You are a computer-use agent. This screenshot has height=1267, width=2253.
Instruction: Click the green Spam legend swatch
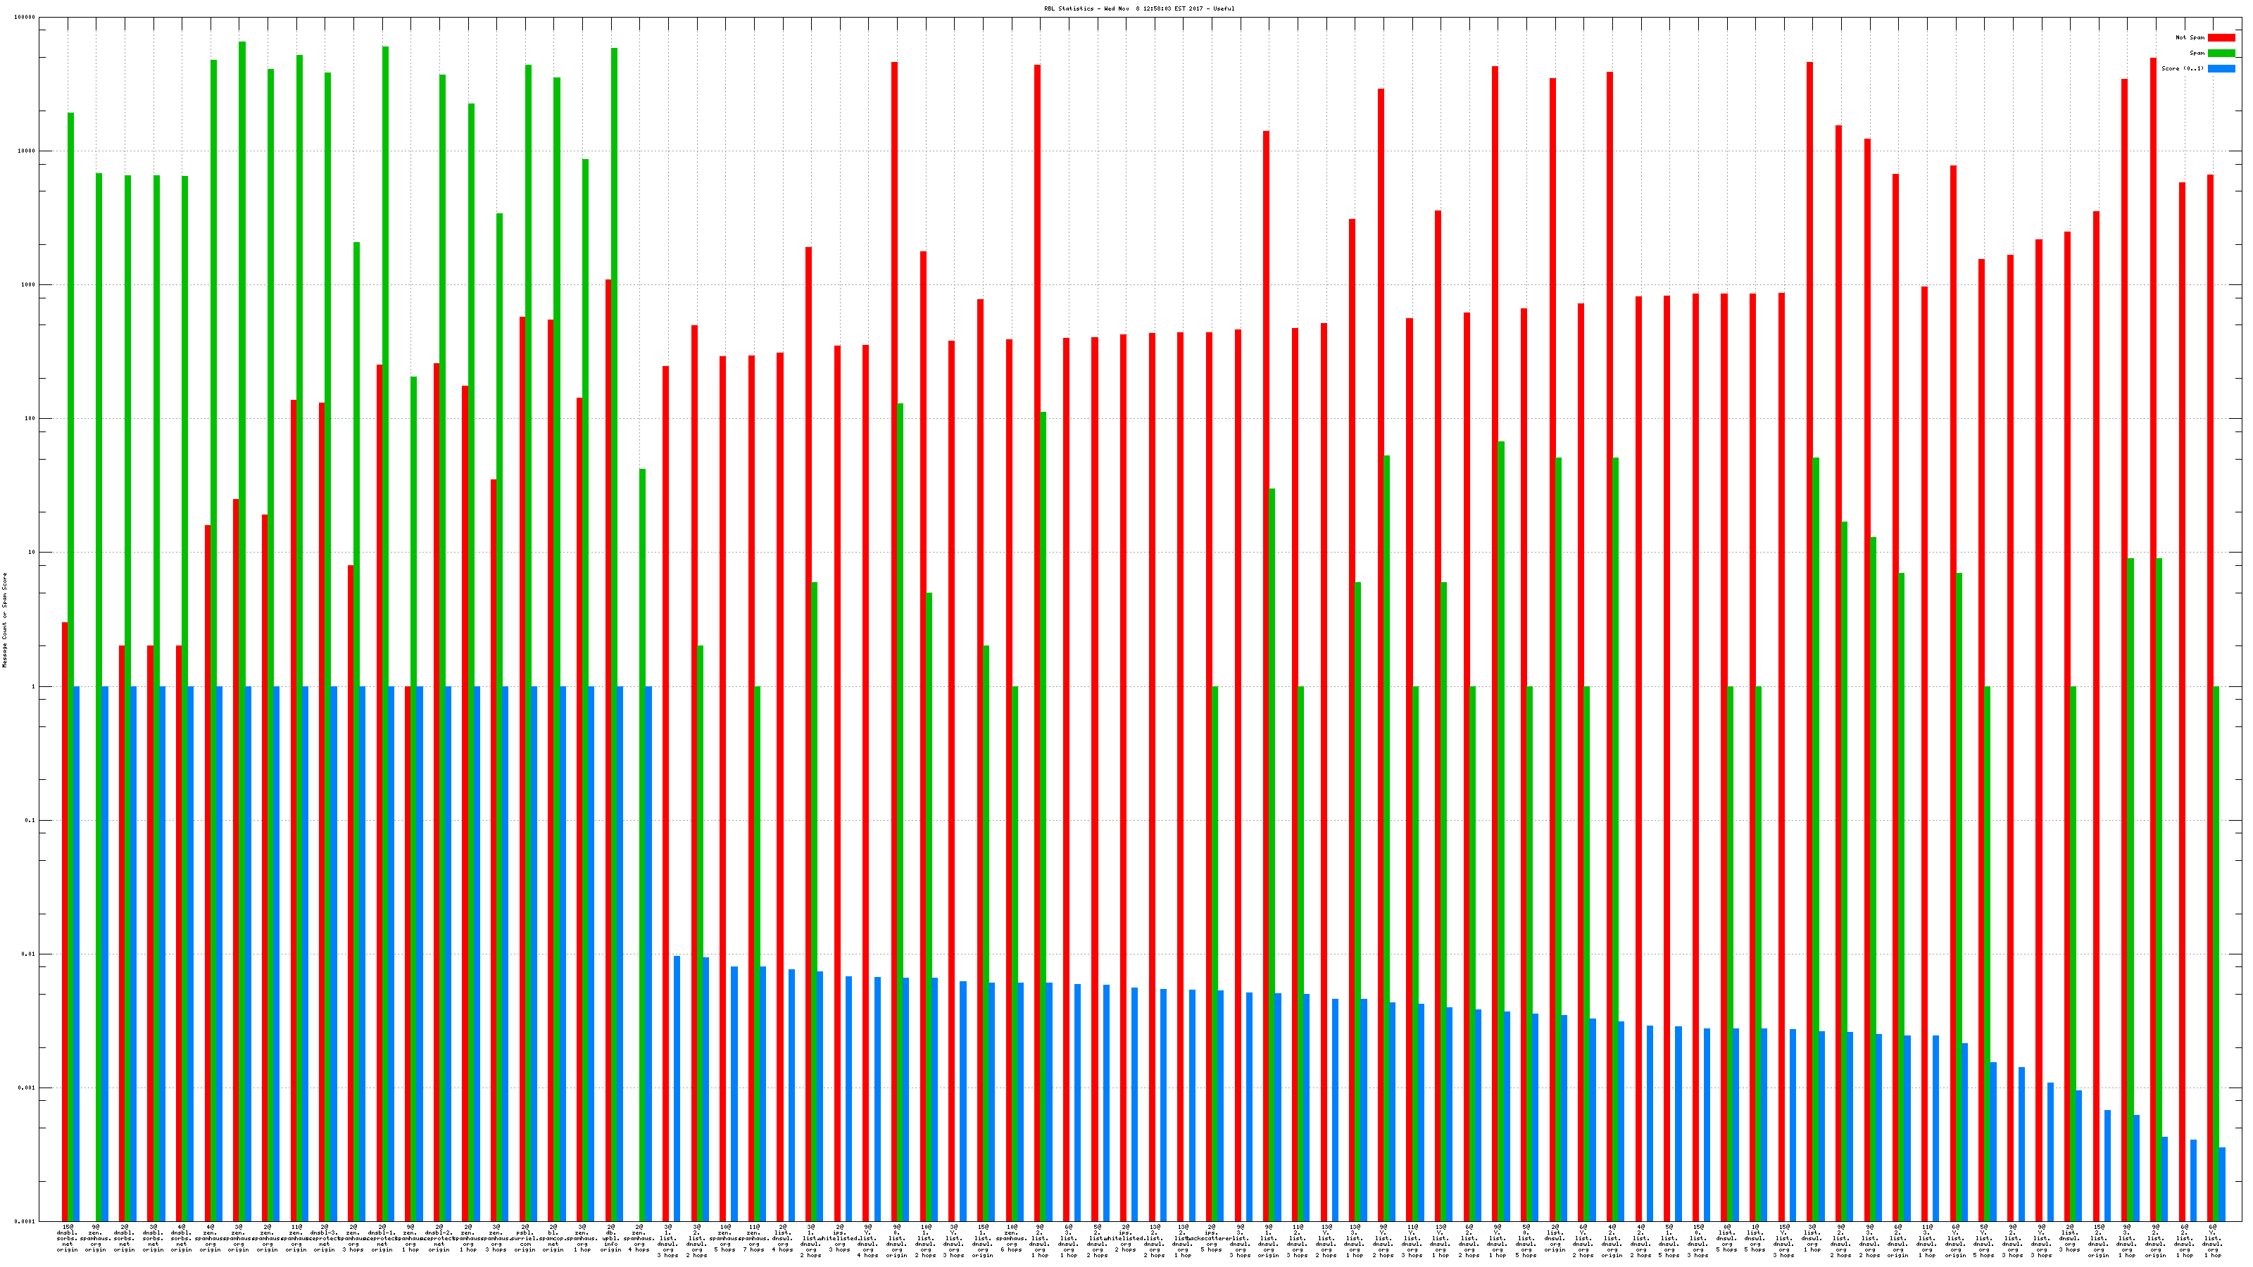pos(2221,53)
